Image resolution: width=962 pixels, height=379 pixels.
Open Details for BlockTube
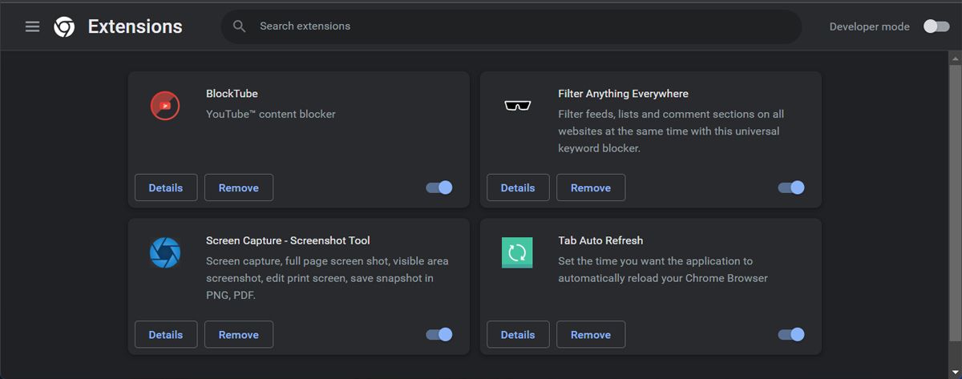coord(166,187)
